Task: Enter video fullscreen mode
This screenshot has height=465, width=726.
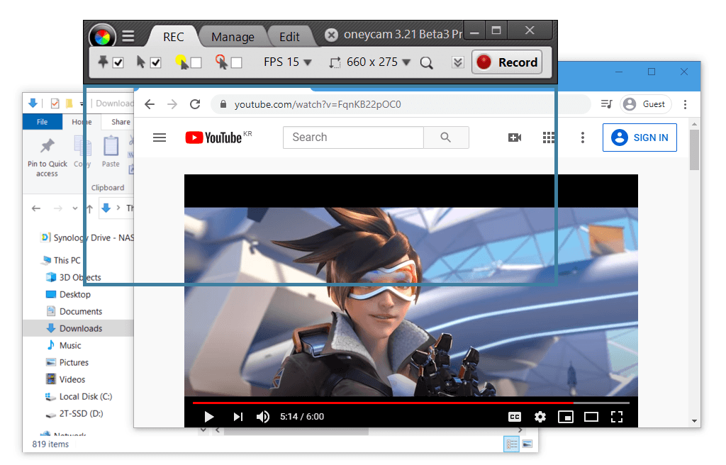Action: coord(617,417)
